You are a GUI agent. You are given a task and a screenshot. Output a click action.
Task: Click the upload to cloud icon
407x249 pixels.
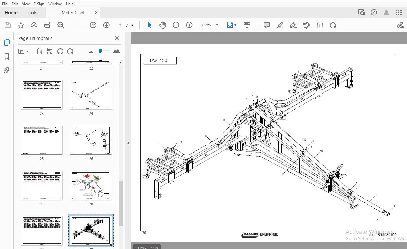pyautogui.click(x=34, y=25)
